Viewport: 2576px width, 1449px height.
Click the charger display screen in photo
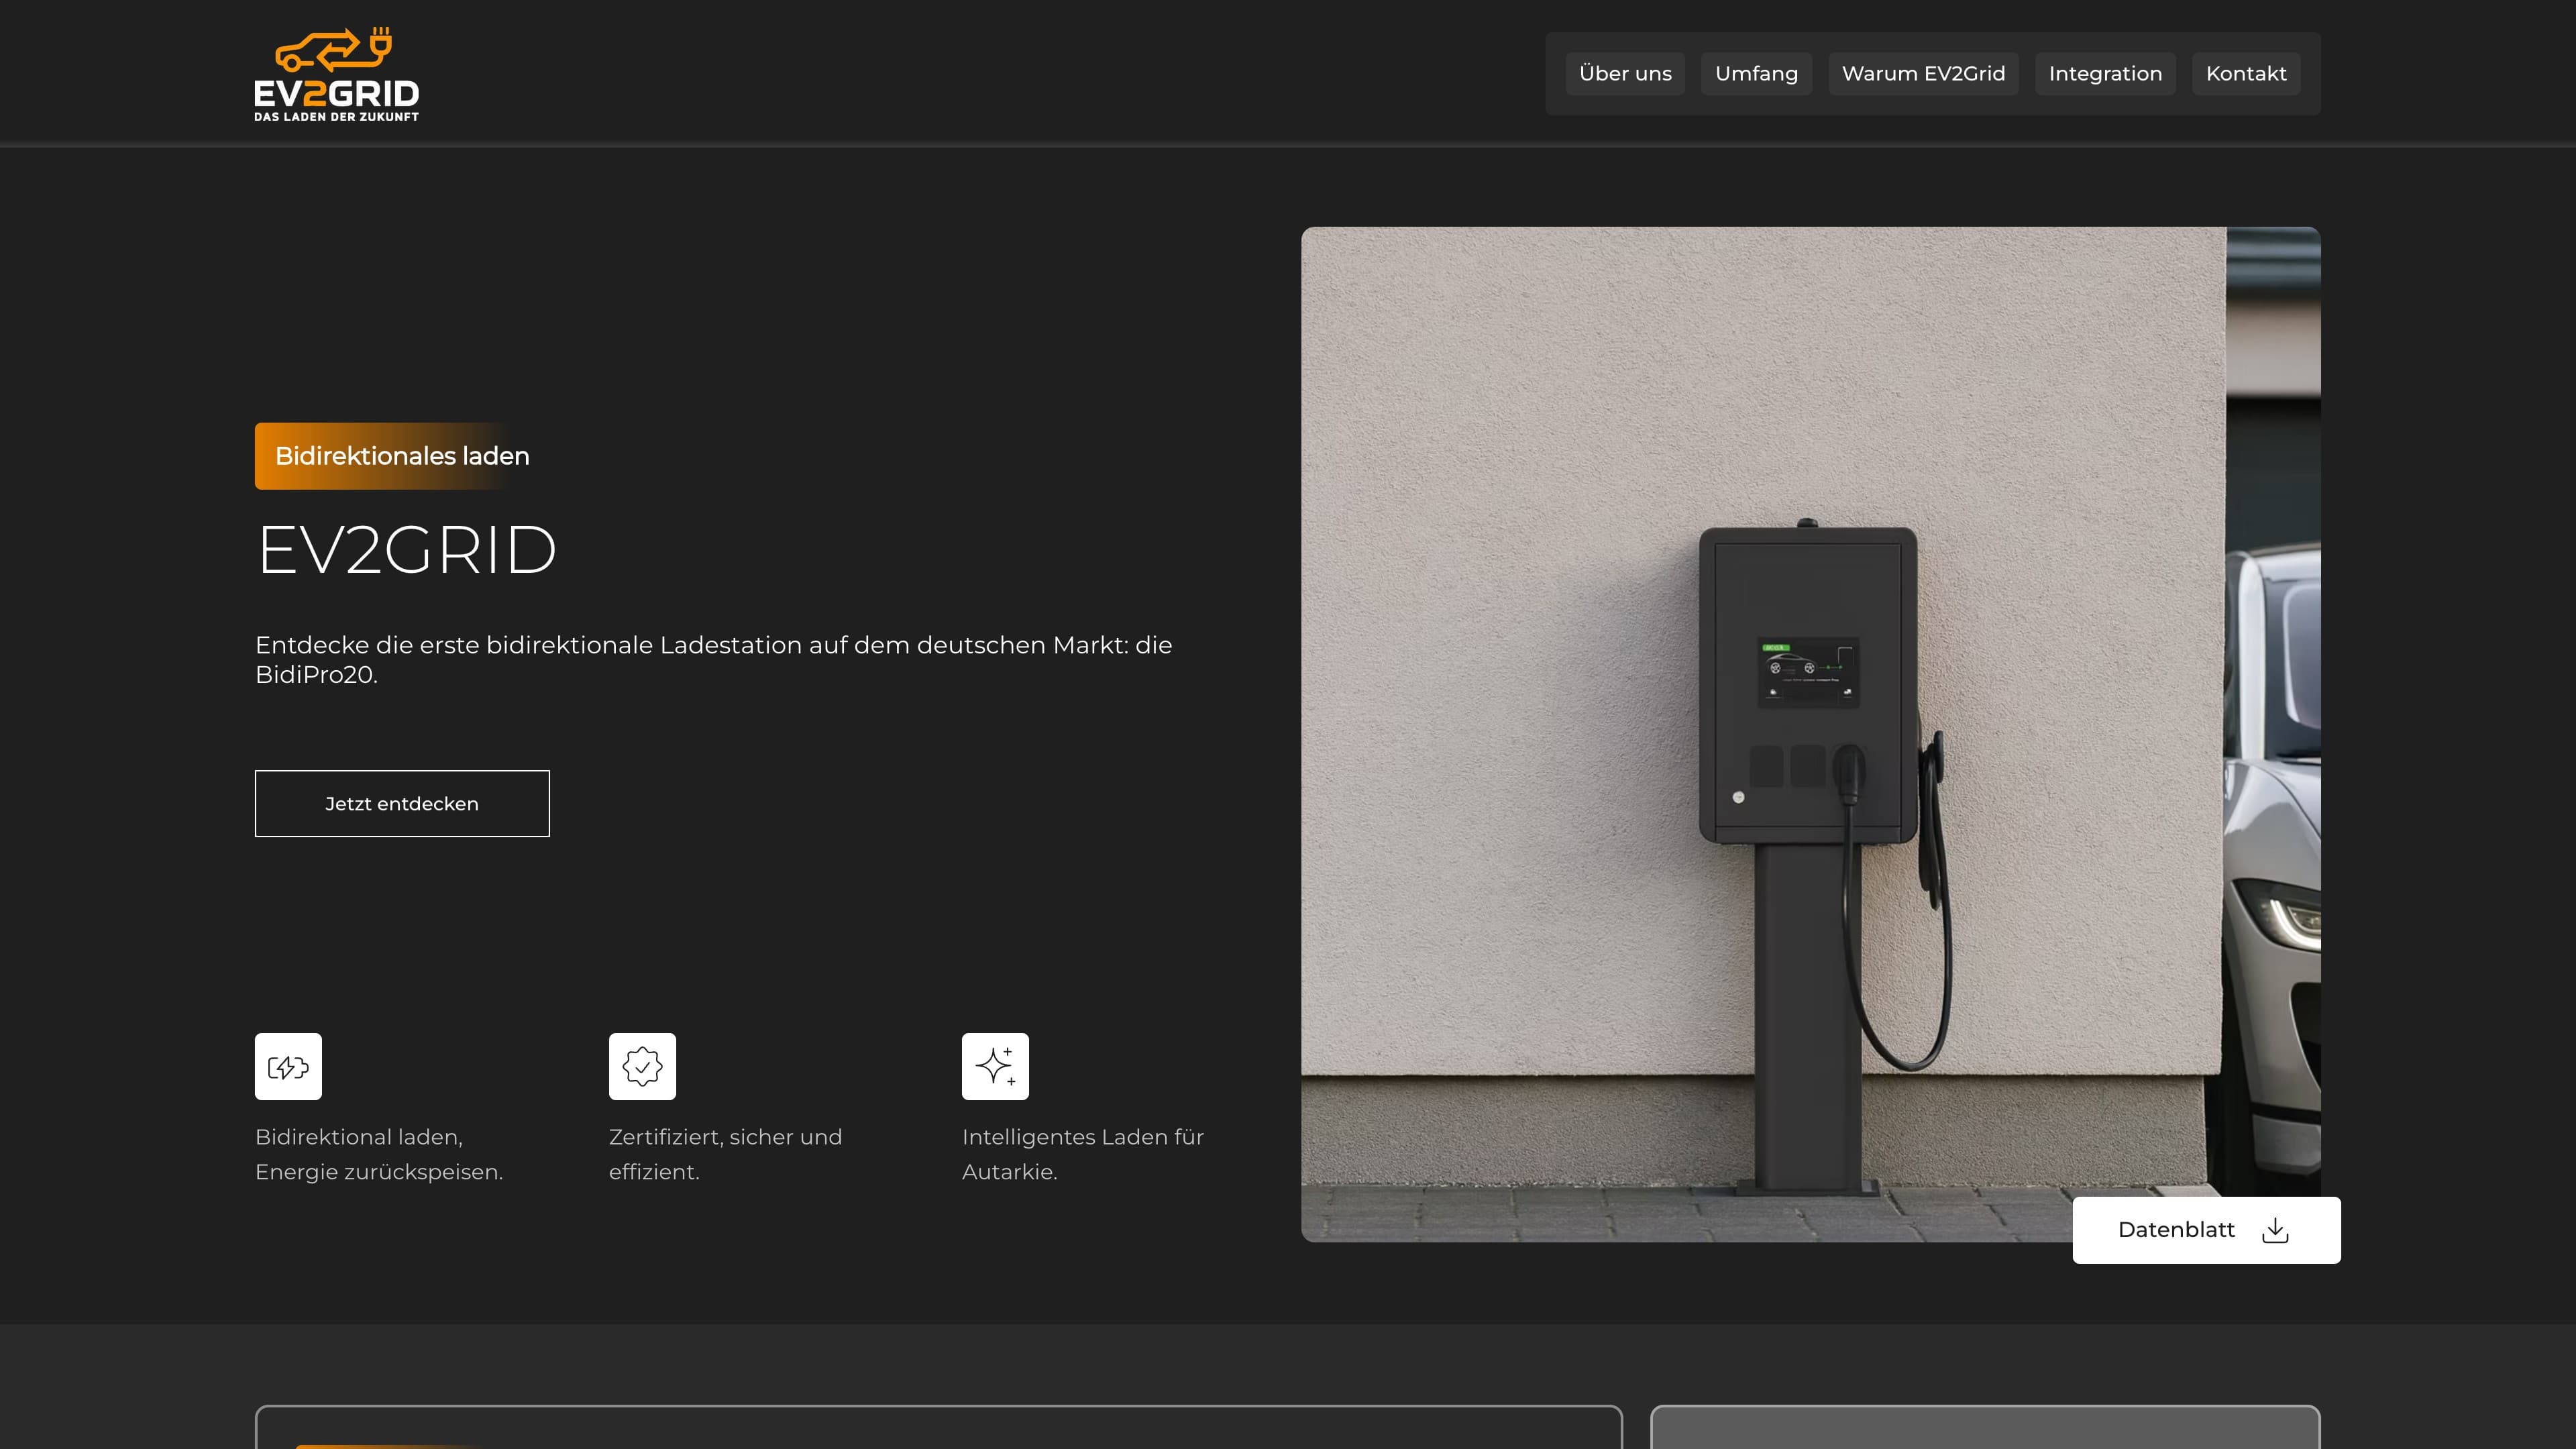coord(1808,672)
